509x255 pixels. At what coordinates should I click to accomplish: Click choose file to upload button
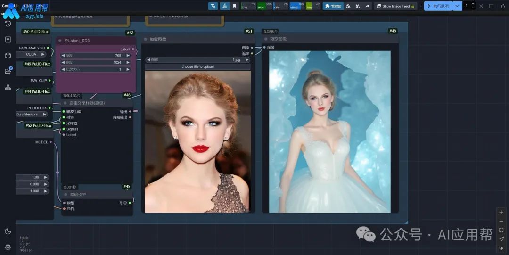[x=197, y=66]
